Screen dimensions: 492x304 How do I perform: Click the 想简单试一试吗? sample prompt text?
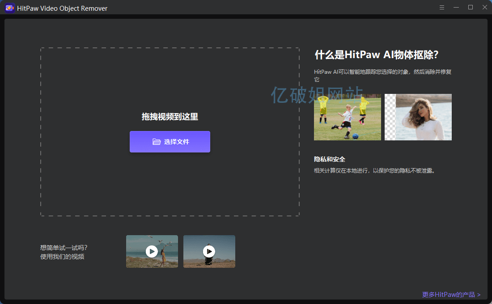click(x=64, y=248)
